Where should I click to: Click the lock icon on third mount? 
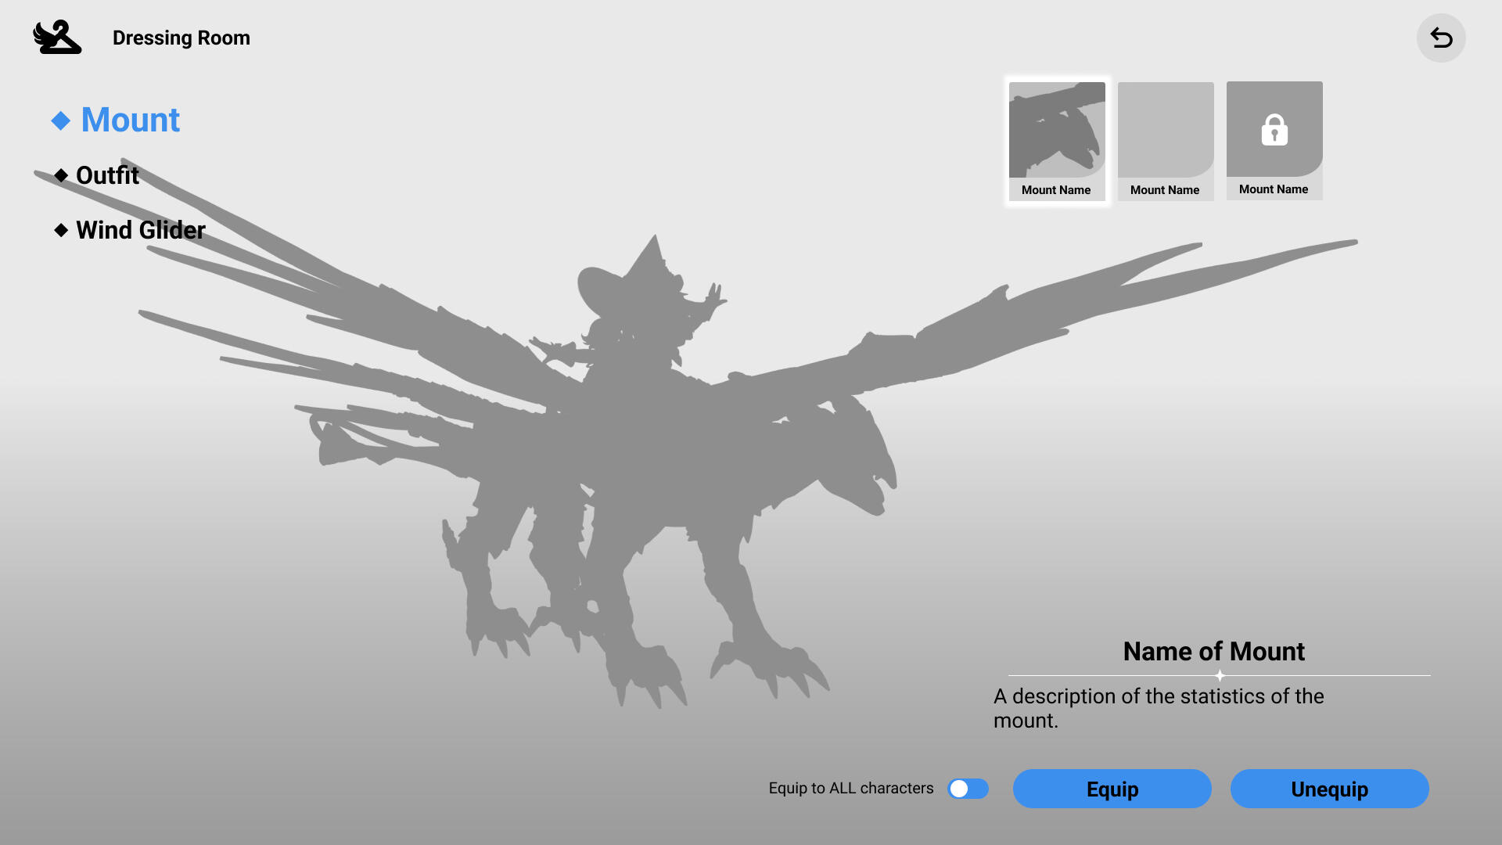[1274, 130]
